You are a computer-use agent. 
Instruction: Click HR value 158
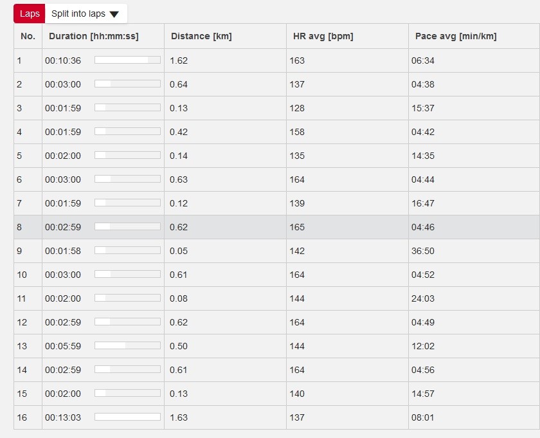tap(297, 132)
